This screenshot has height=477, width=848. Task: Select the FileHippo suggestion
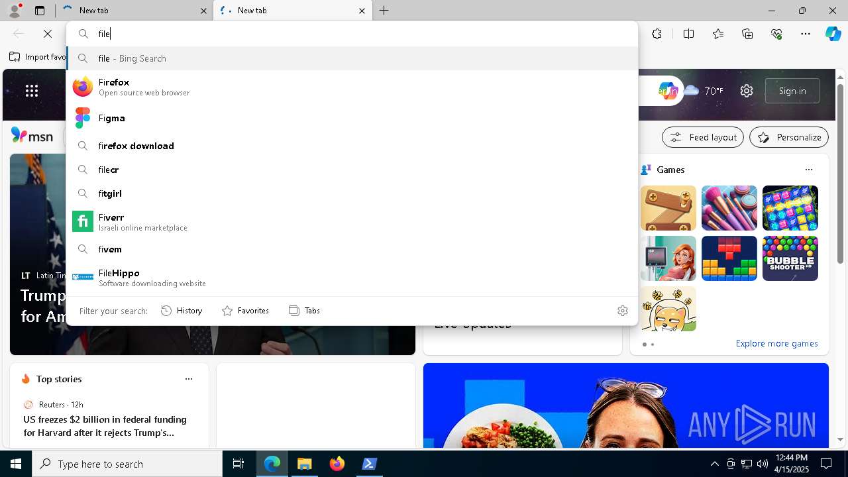pos(352,278)
